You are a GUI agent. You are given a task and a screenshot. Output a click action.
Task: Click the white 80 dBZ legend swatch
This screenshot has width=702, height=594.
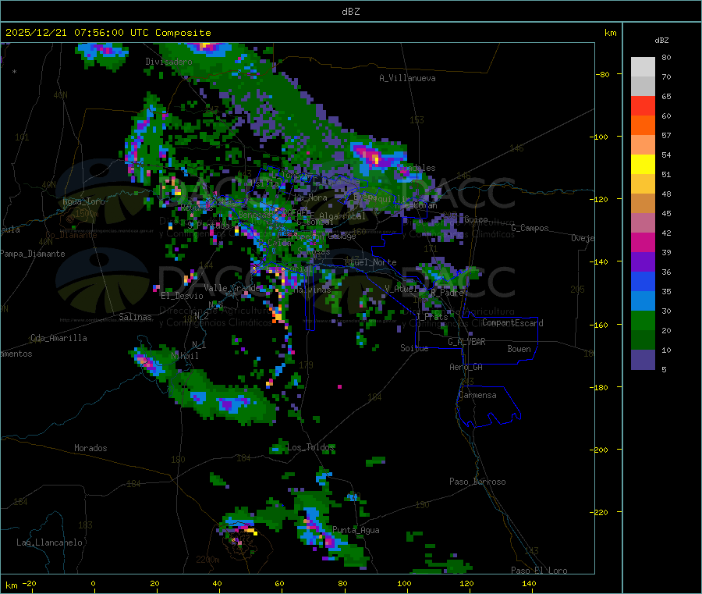(643, 67)
